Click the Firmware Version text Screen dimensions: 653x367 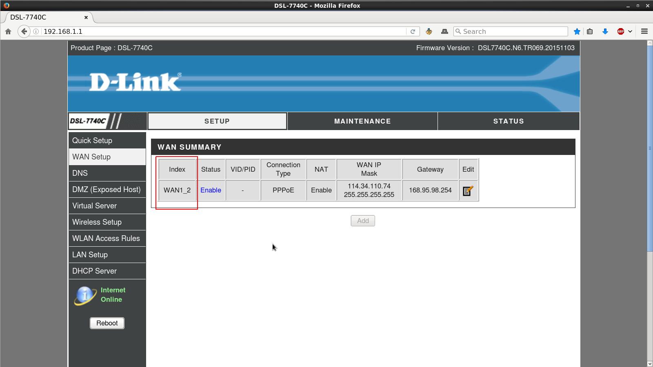coord(495,48)
